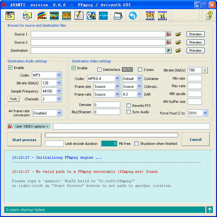Viewport: 217px width, 217px height.
Task: Open AV frame rate conversion dropdown
Action: tap(47, 113)
